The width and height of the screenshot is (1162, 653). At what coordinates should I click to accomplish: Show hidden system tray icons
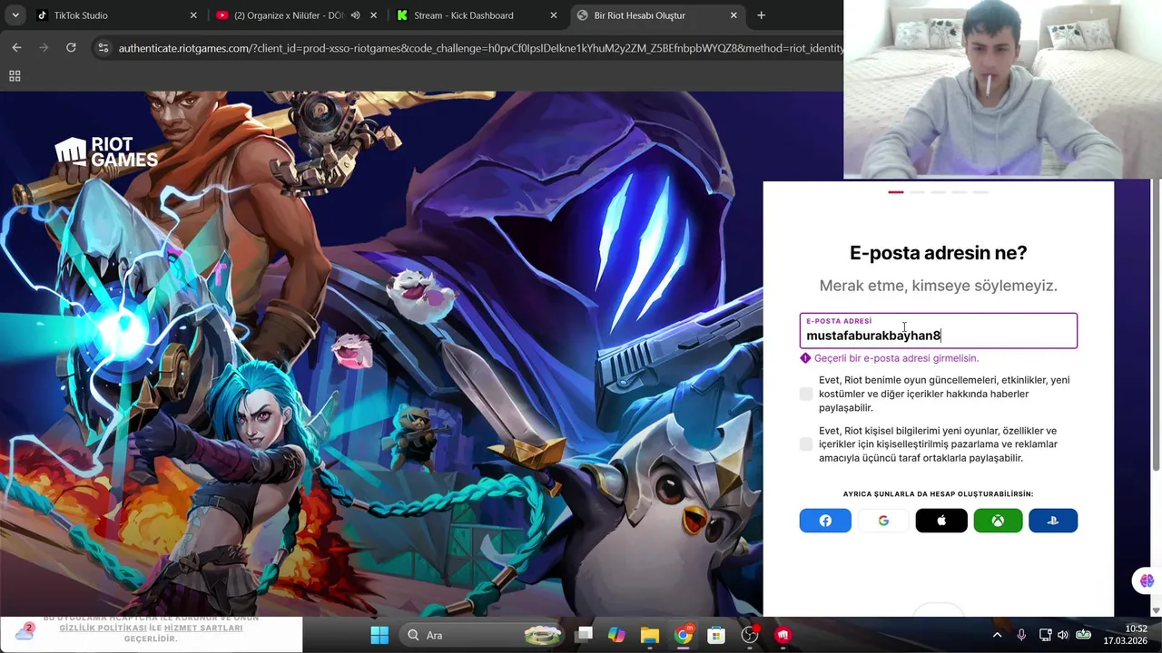click(997, 635)
